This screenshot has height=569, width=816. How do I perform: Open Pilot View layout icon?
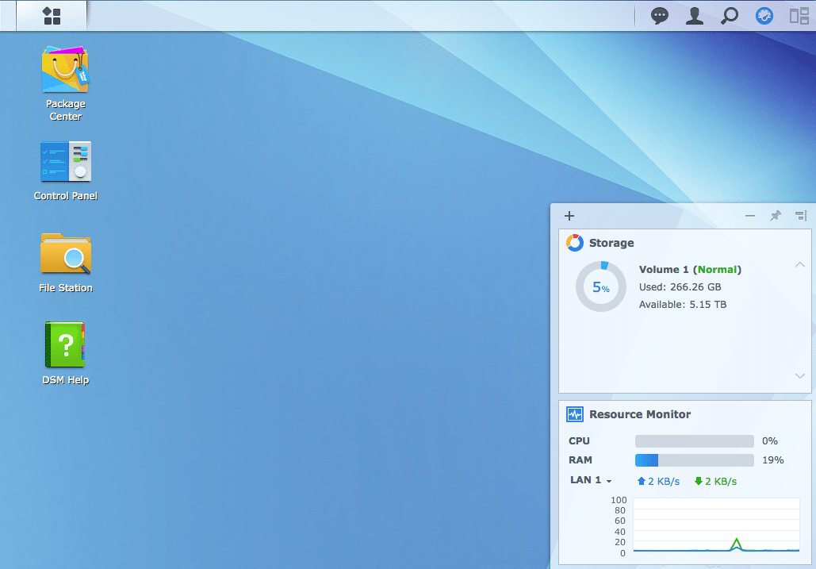(x=799, y=16)
